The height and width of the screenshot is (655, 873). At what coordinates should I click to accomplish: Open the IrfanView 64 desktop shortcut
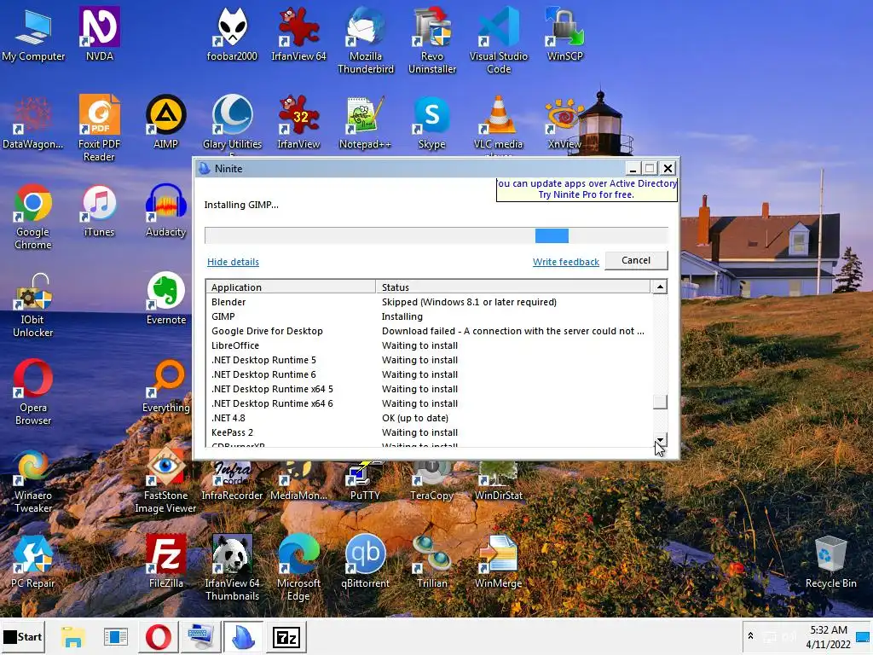tap(298, 33)
